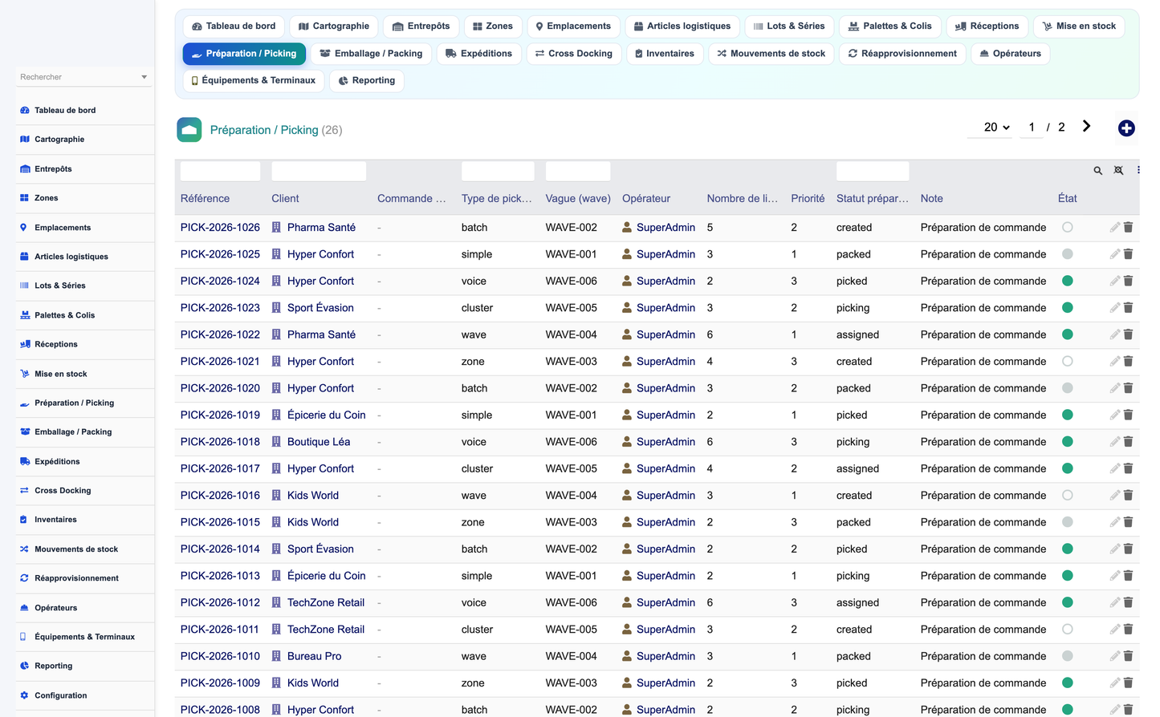Image resolution: width=1160 pixels, height=717 pixels.
Task: Sort by the Nombre de lignes header
Action: [742, 199]
